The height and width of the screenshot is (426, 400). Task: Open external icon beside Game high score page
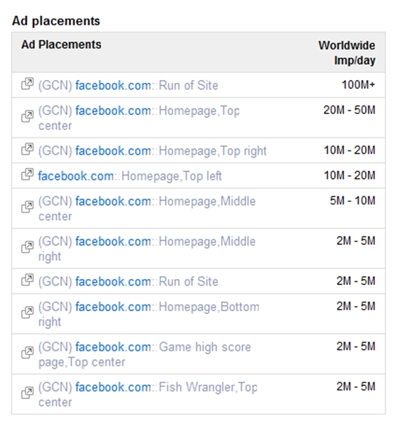coord(28,353)
